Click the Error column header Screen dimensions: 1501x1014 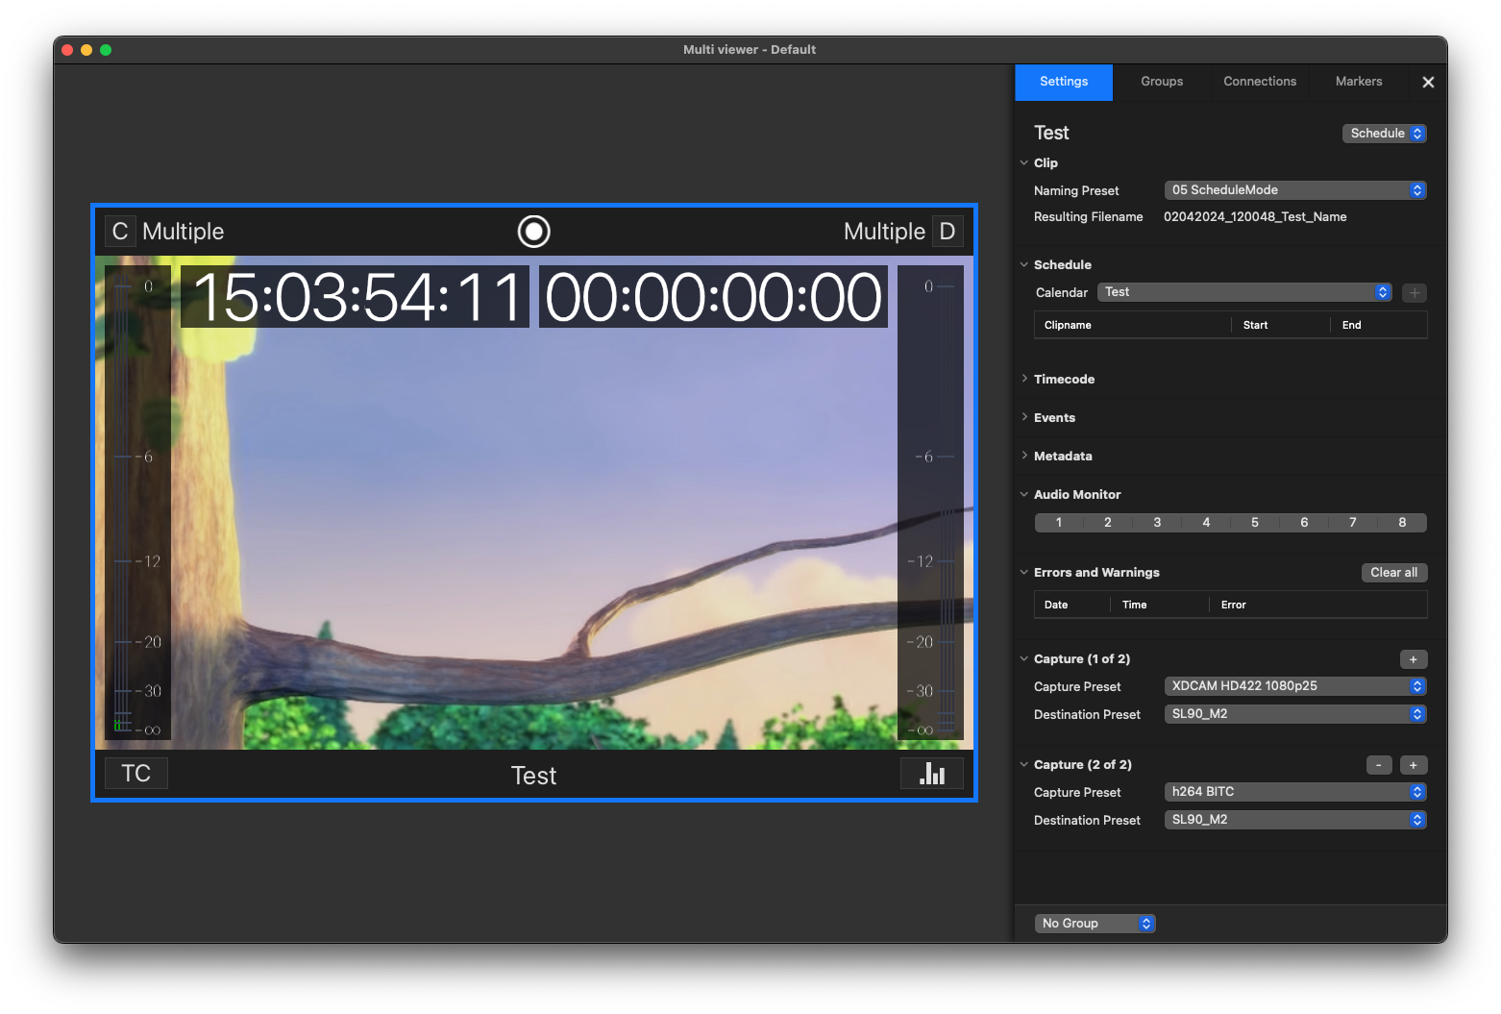[x=1318, y=605]
